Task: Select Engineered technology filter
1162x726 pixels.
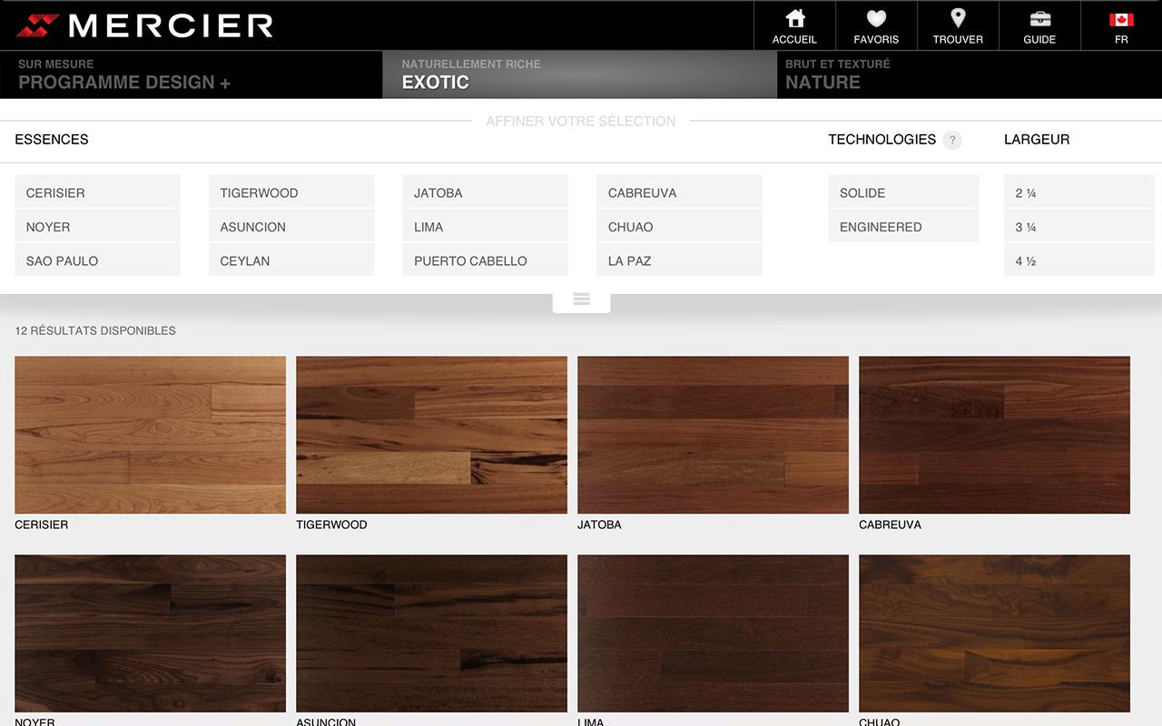Action: pyautogui.click(x=903, y=227)
